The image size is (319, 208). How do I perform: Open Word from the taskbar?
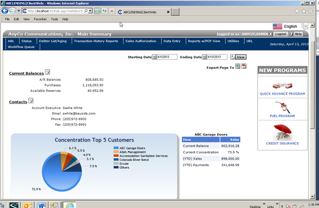[41, 205]
